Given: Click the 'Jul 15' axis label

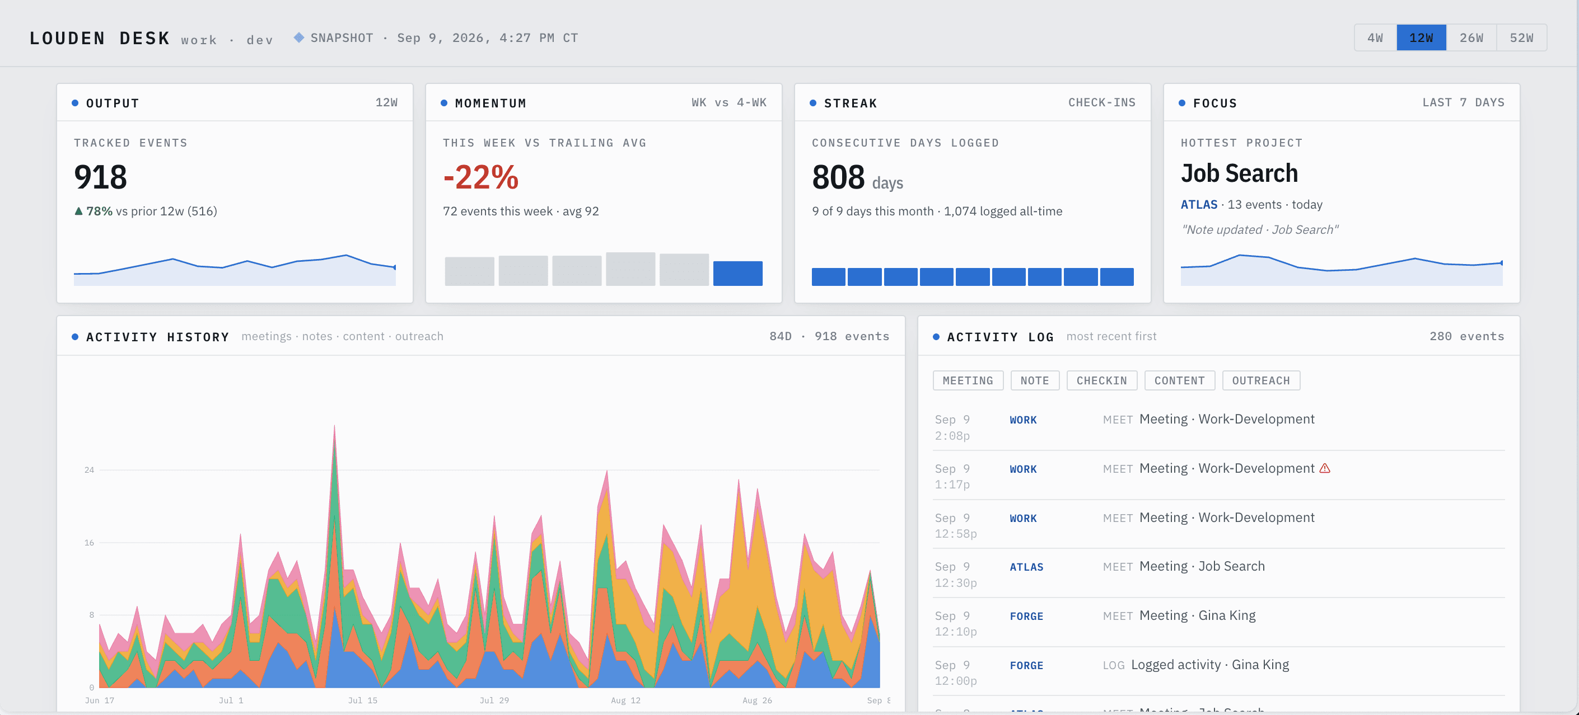Looking at the screenshot, I should (x=362, y=700).
